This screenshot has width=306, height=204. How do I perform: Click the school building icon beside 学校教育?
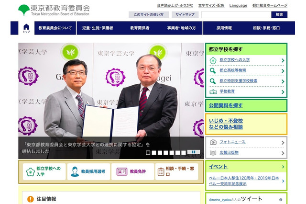pos(213,91)
